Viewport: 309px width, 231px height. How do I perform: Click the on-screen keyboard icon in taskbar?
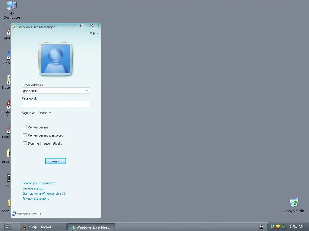pyautogui.click(x=261, y=227)
